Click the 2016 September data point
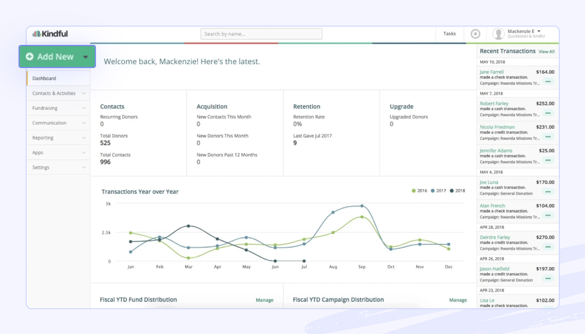Image resolution: width=585 pixels, height=334 pixels. 362,217
